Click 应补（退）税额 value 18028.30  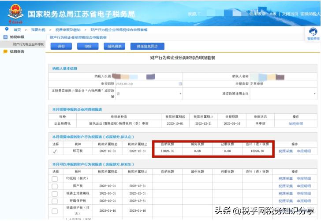point(258,151)
